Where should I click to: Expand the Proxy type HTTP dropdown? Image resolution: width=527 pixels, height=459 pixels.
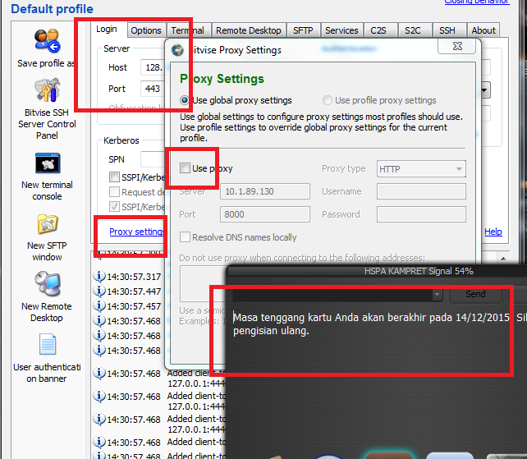tap(421, 169)
